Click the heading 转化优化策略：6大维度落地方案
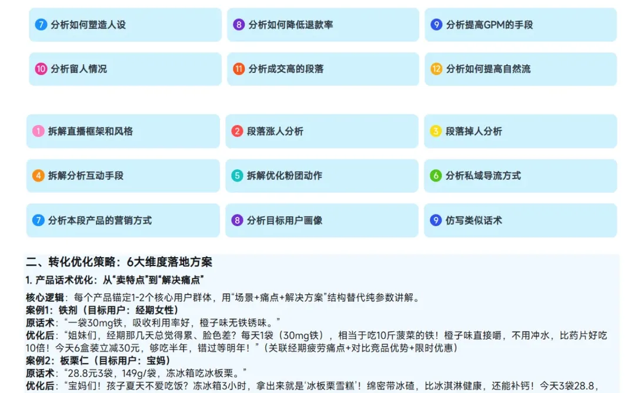 [x=122, y=263]
